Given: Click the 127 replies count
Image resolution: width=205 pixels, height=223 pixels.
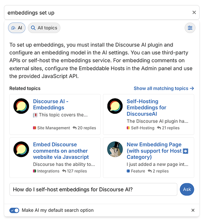Looking at the screenshot, I should tap(74, 171).
